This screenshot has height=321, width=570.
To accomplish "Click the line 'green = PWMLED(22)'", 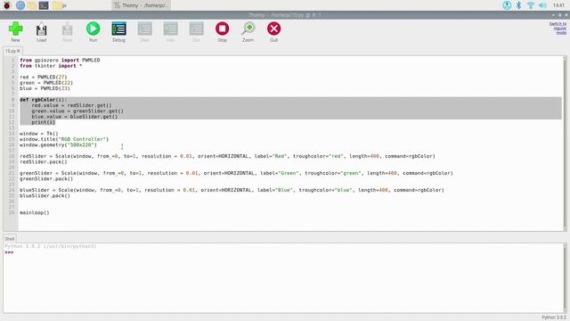I will [46, 83].
